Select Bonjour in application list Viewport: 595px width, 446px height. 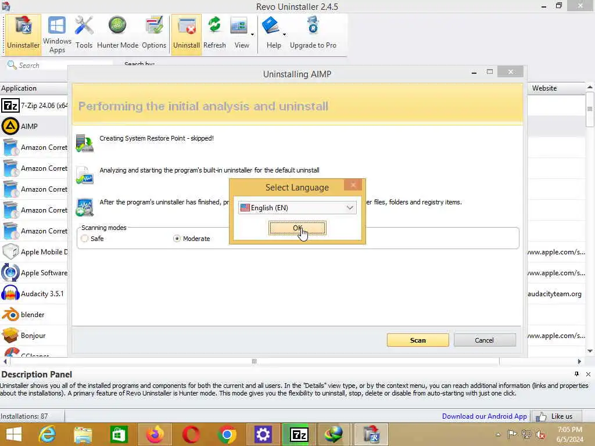(34, 335)
